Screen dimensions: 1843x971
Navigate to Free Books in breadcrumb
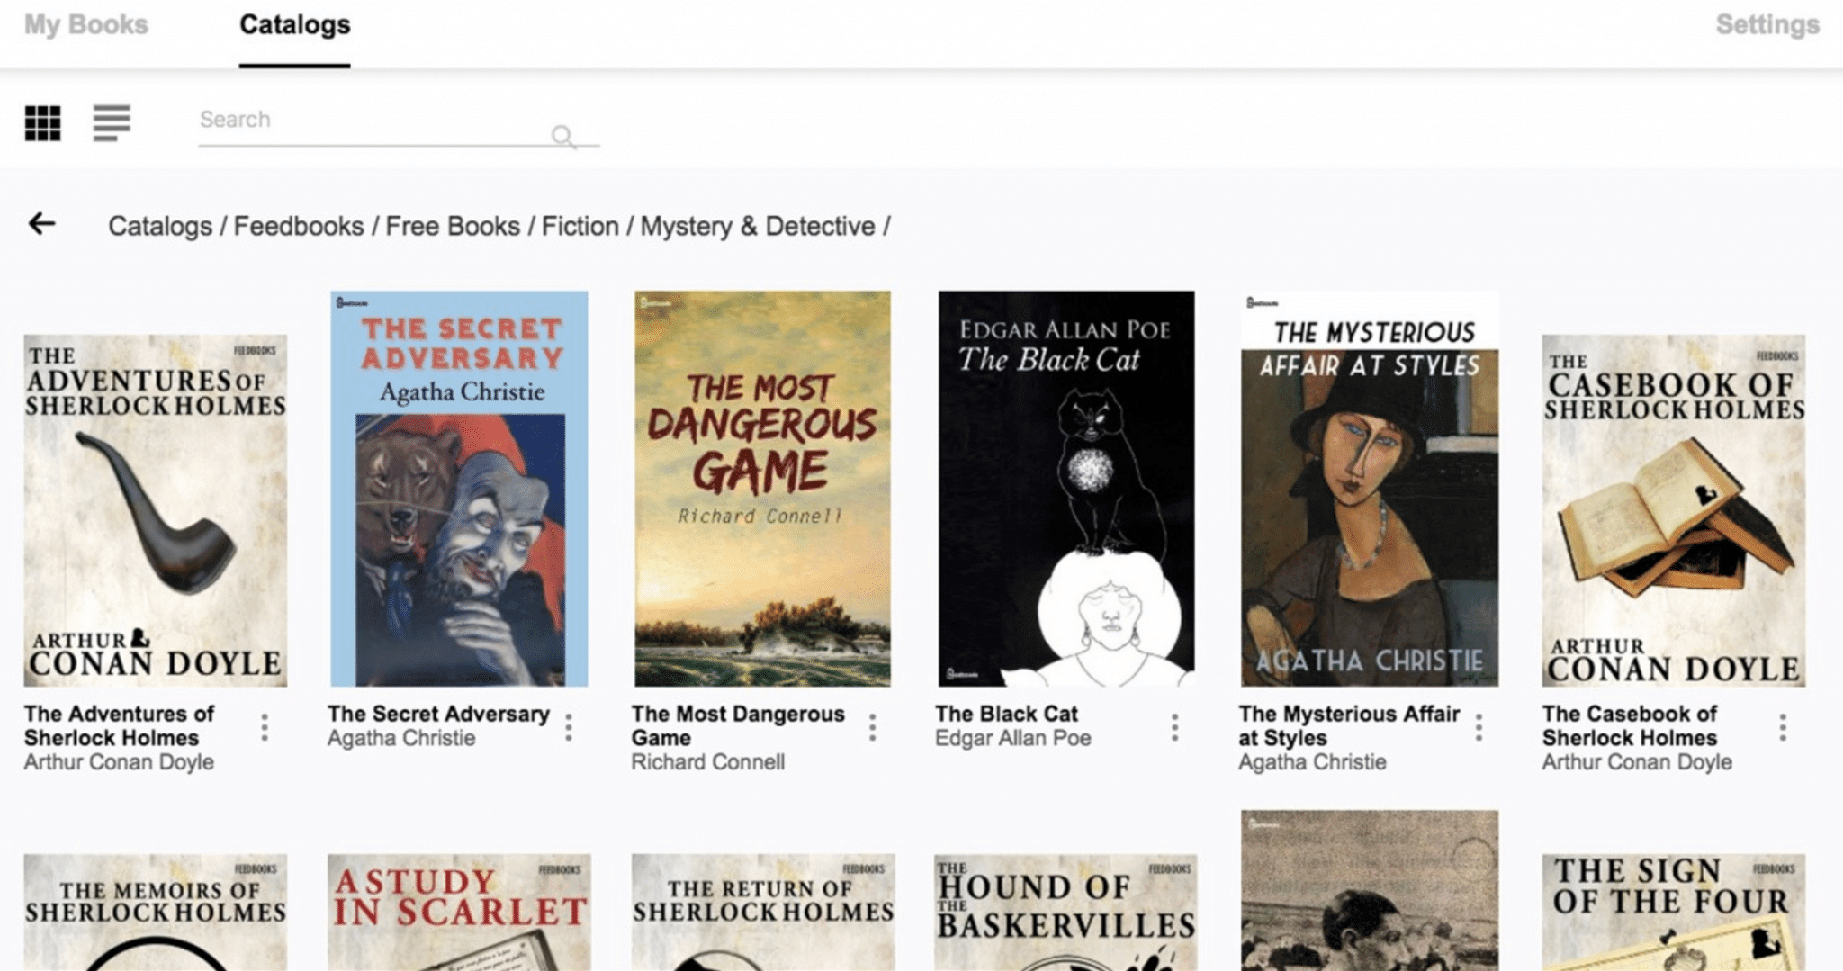coord(453,226)
